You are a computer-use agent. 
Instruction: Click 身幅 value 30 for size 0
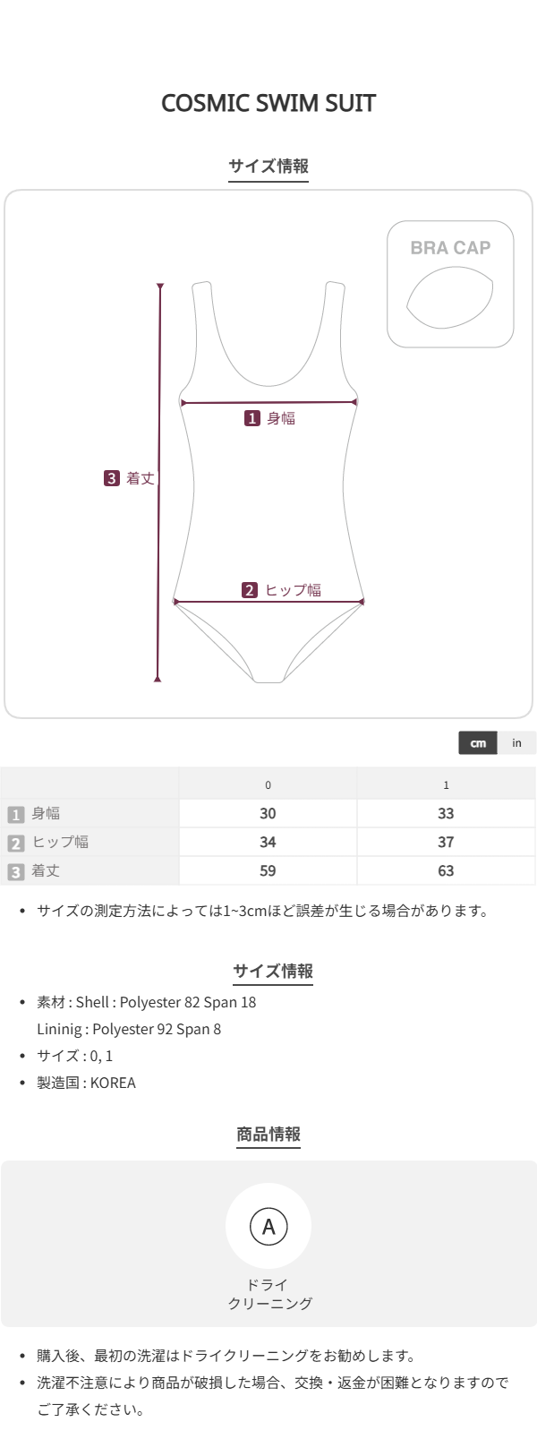click(268, 814)
